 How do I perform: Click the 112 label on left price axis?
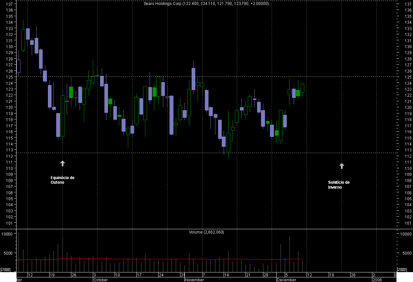(9, 156)
